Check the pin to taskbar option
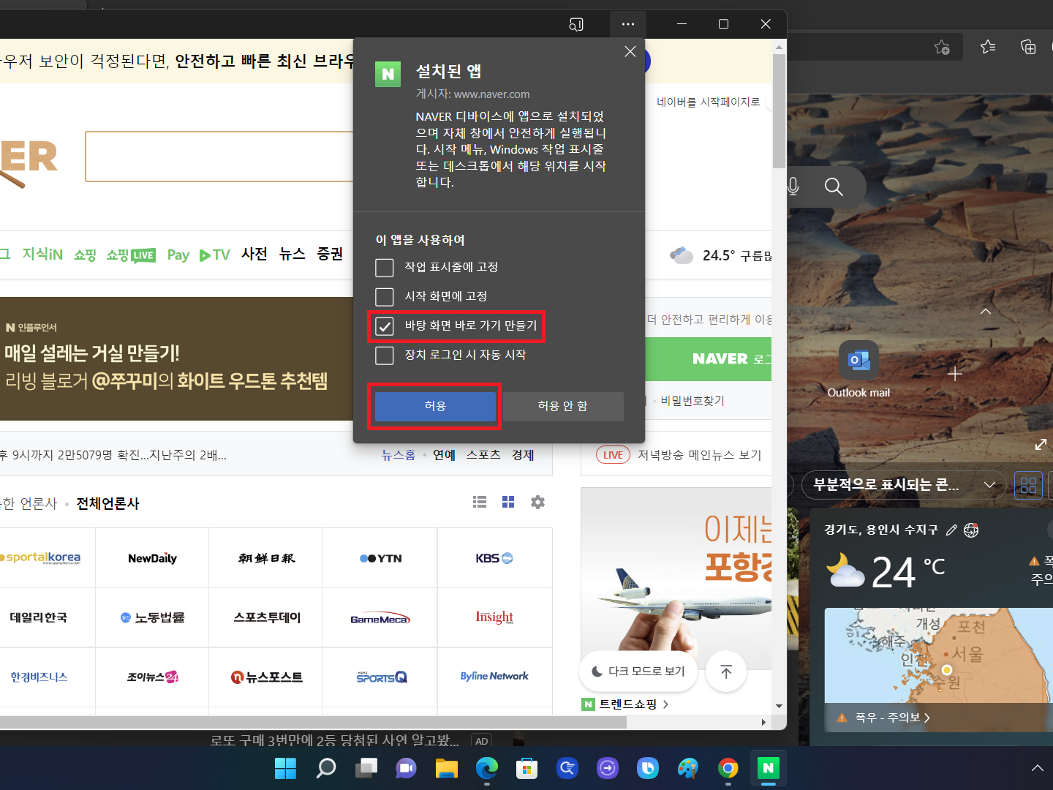Screen dimensions: 1053x790 385,268
